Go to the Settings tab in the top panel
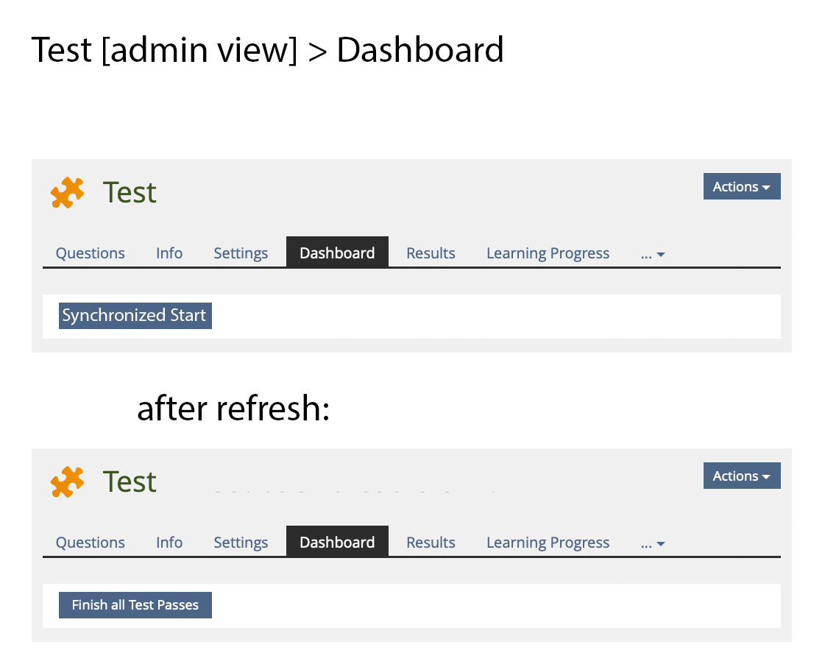The height and width of the screenshot is (653, 825). point(241,253)
